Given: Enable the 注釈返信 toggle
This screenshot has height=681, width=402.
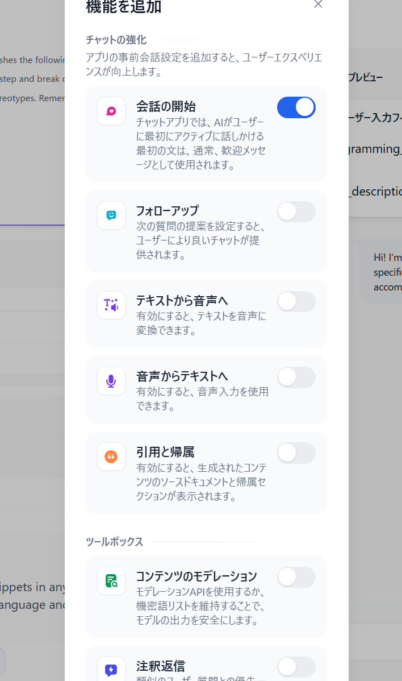Looking at the screenshot, I should 296,667.
